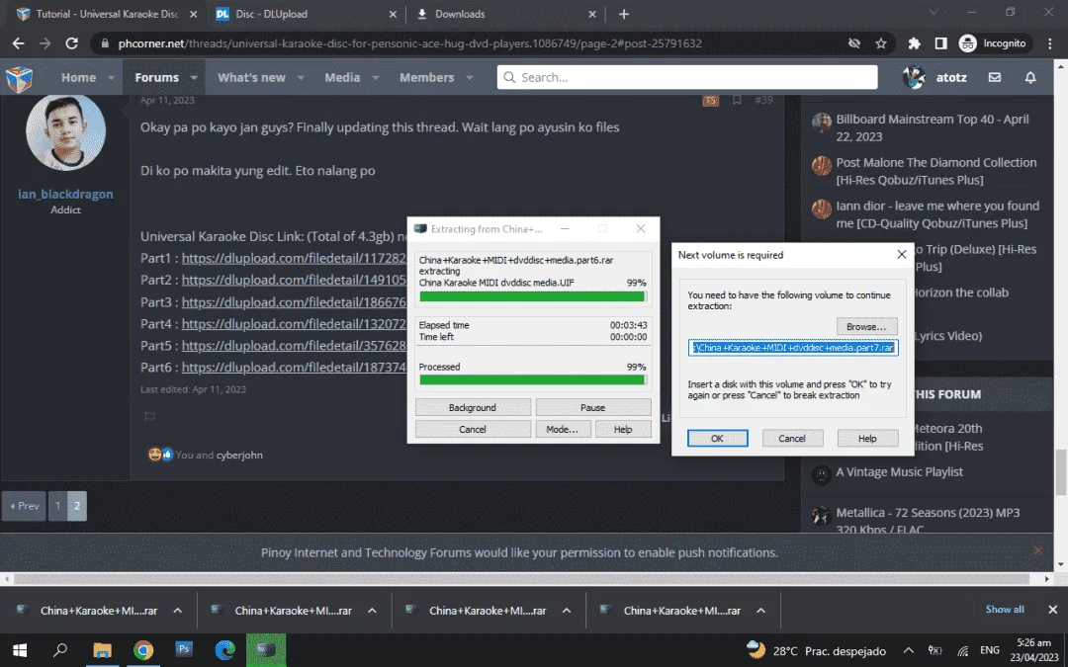The width and height of the screenshot is (1068, 667).
Task: Pause the WinRAR extraction
Action: (592, 408)
